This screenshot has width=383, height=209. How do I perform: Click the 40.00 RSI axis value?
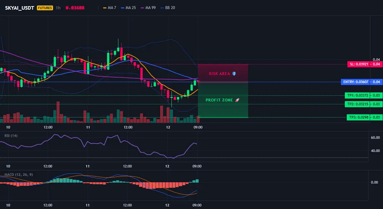click(x=375, y=151)
